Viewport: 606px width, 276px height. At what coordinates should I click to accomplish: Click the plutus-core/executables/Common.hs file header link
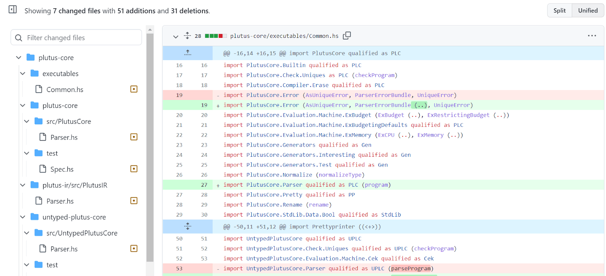(284, 36)
